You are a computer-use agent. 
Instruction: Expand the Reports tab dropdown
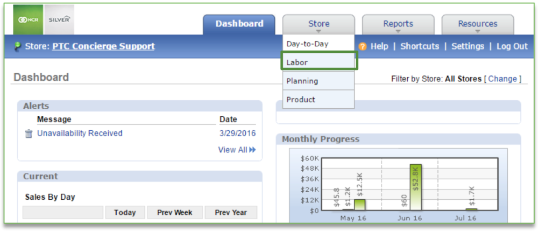(398, 24)
